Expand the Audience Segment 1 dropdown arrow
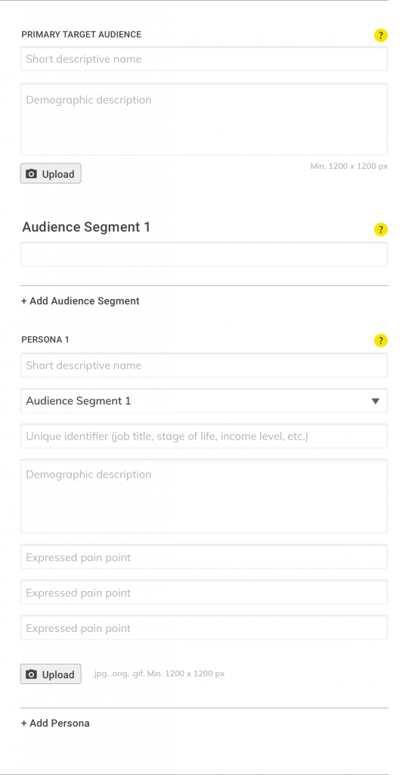Screen dimensions: 415x775 click(x=376, y=401)
